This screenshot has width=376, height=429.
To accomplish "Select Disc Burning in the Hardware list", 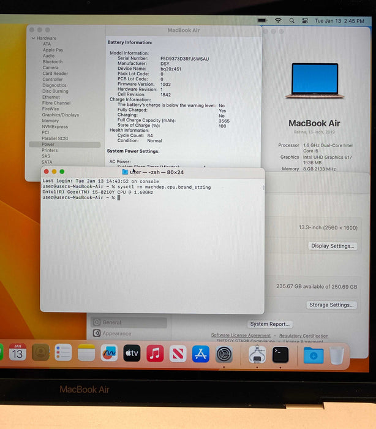I will pos(55,91).
